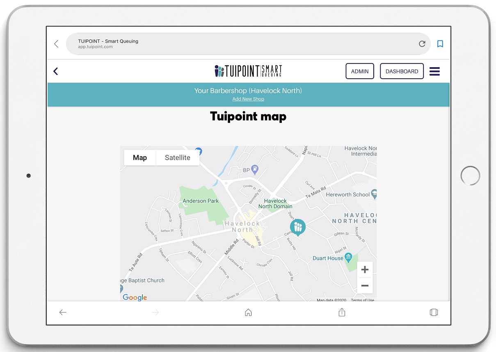Go back using the Tuipoint header back arrow

(56, 71)
